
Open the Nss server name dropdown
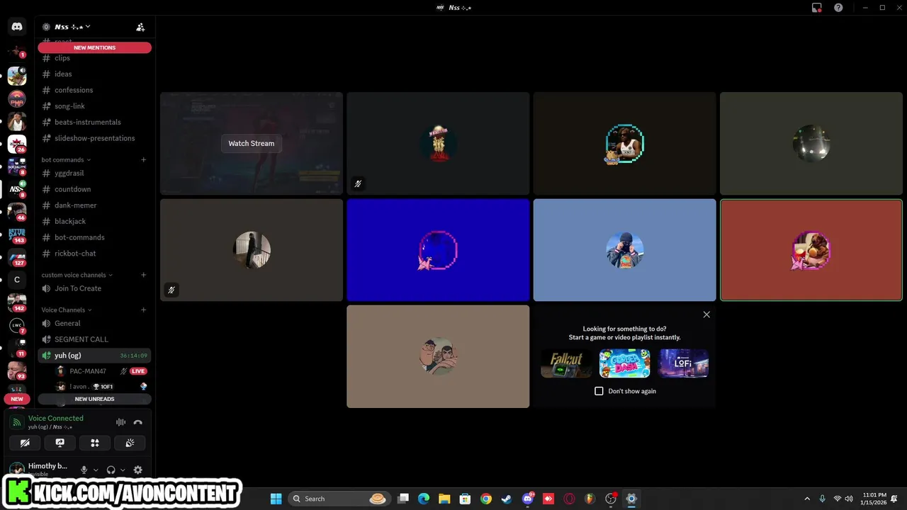tap(72, 27)
